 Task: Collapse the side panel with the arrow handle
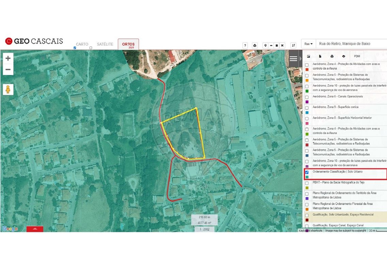[301, 59]
